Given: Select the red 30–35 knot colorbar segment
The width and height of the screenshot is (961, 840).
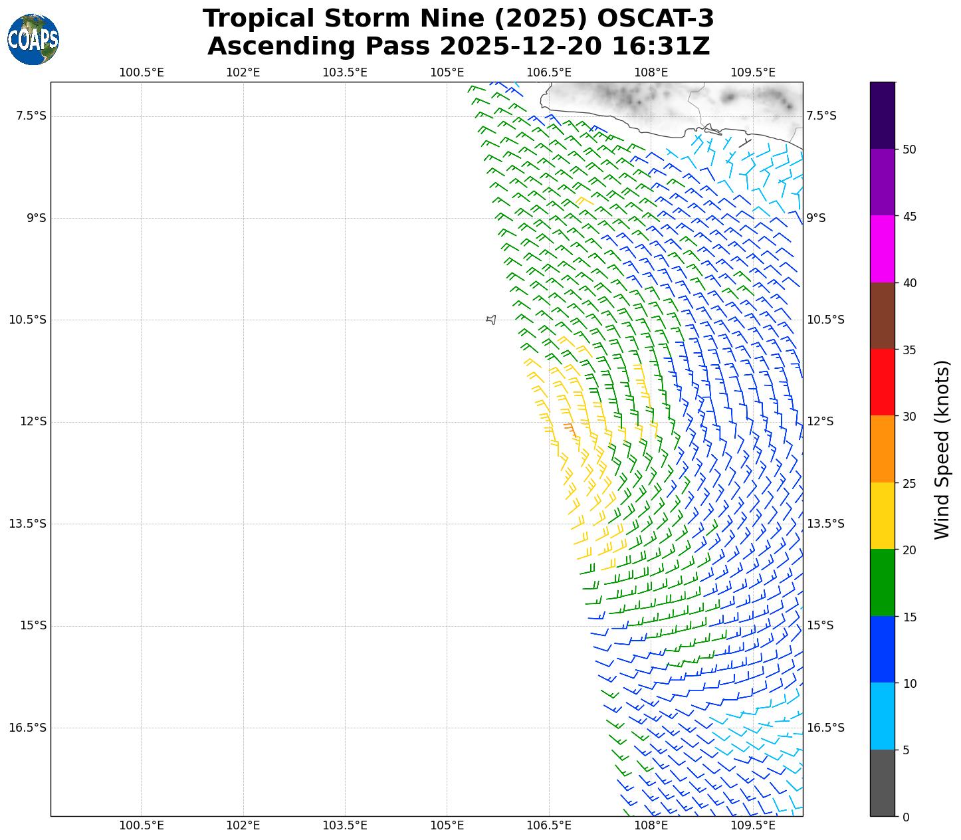Looking at the screenshot, I should pos(883,382).
